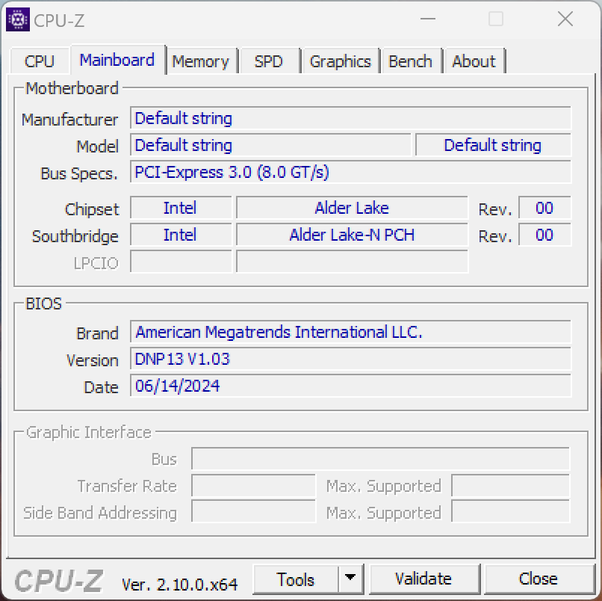
Task: Switch to the Memory tab
Action: click(x=200, y=61)
